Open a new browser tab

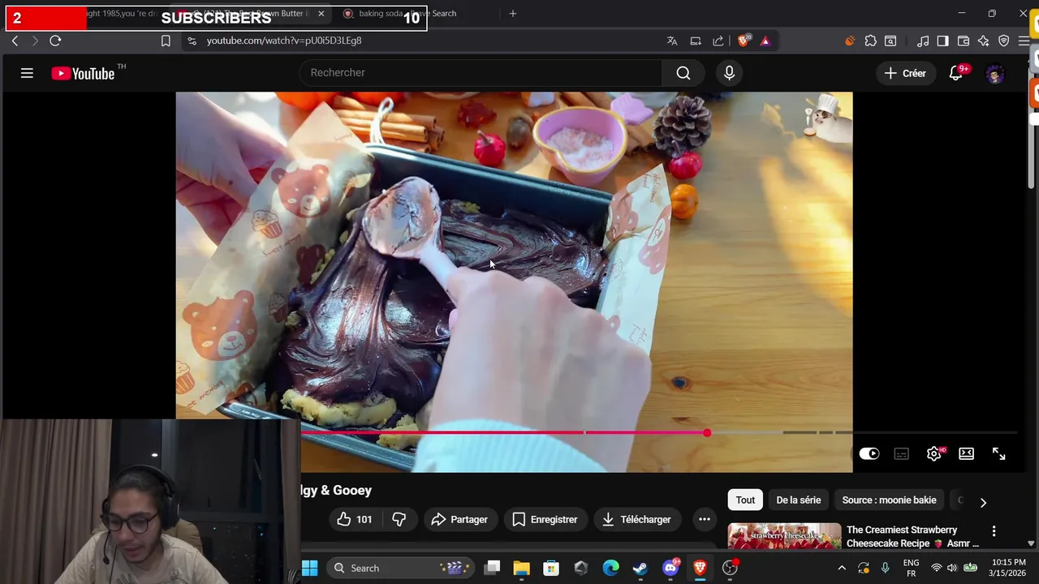click(x=512, y=14)
